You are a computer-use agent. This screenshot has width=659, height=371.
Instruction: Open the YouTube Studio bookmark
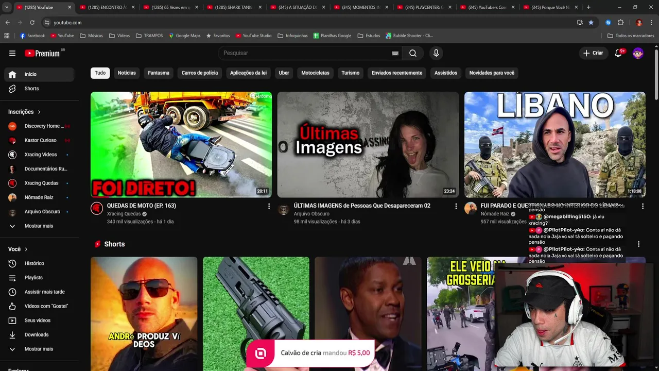pos(253,36)
